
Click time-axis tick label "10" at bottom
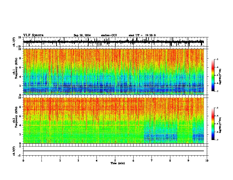pyautogui.click(x=207, y=161)
